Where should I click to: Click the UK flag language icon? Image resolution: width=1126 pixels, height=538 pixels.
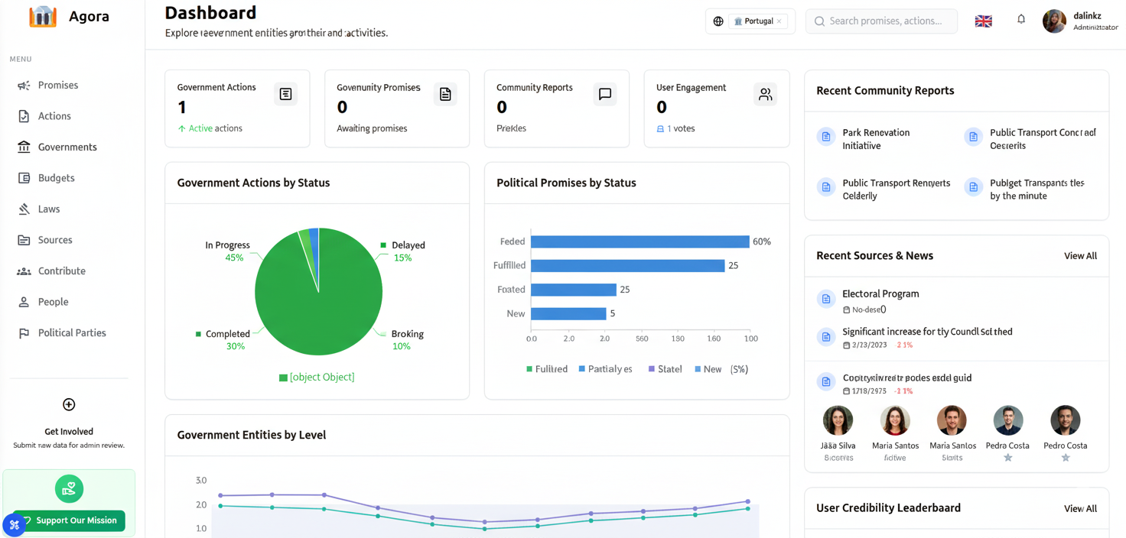coord(983,21)
